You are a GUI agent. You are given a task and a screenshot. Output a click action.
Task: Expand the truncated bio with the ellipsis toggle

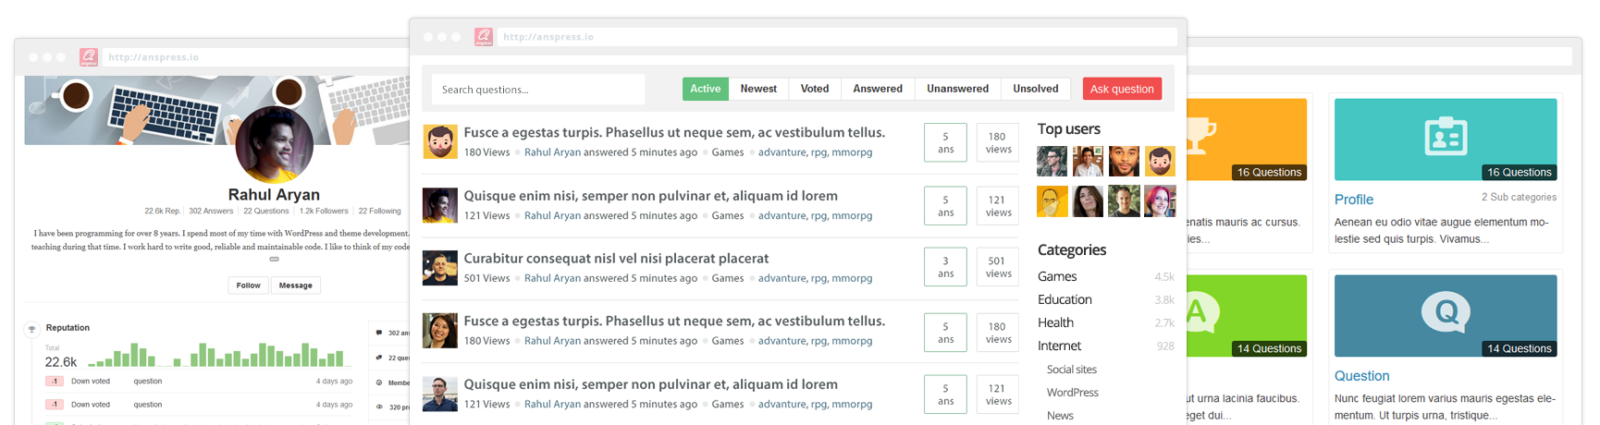[x=274, y=259]
